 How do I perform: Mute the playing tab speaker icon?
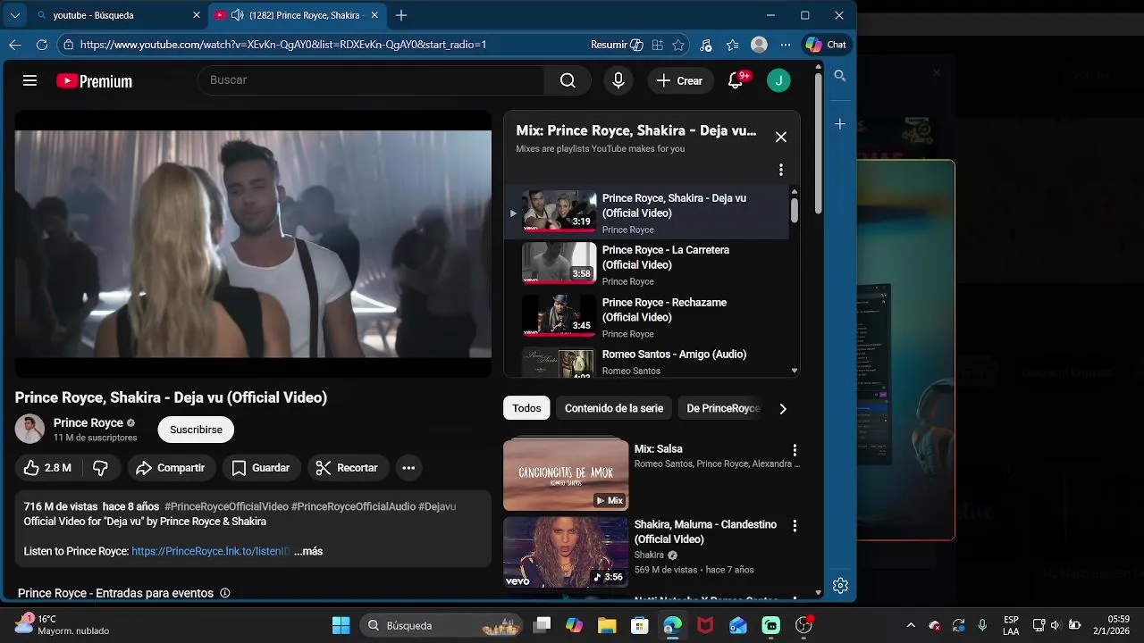237,15
